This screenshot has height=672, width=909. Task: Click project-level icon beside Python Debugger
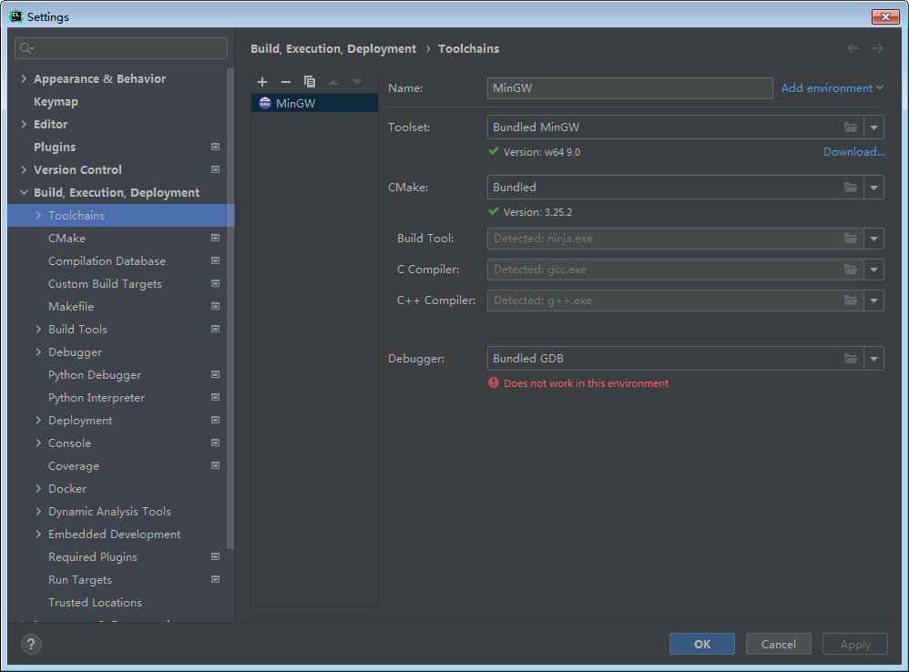[x=215, y=374]
